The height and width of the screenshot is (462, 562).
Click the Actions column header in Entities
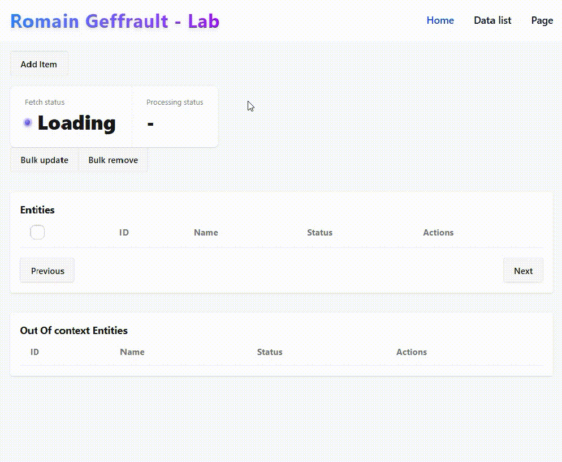click(x=438, y=233)
